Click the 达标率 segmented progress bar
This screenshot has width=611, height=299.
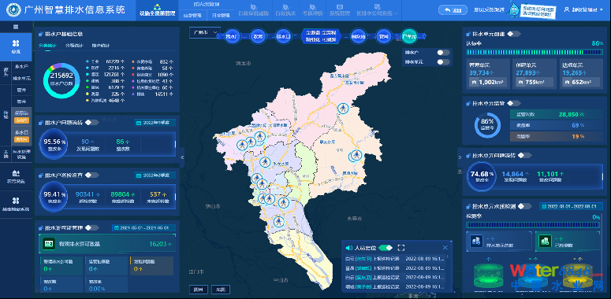click(535, 52)
